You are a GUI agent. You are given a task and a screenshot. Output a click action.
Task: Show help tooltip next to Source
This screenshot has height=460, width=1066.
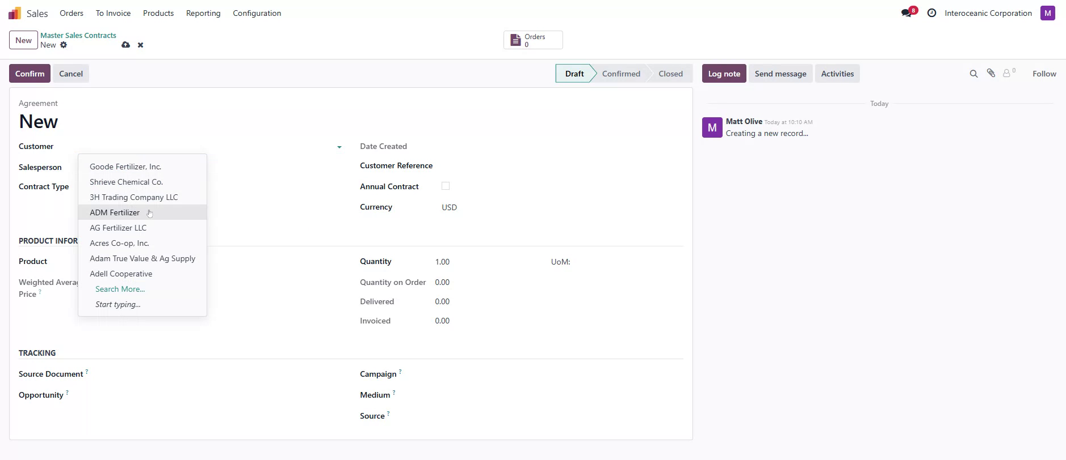[388, 414]
